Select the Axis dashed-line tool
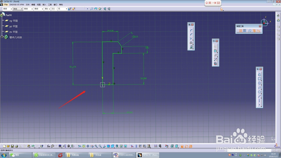The width and height of the screenshot is (281, 158). point(259,101)
